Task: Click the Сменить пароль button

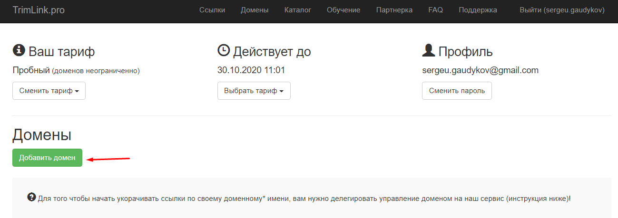Action: [457, 91]
